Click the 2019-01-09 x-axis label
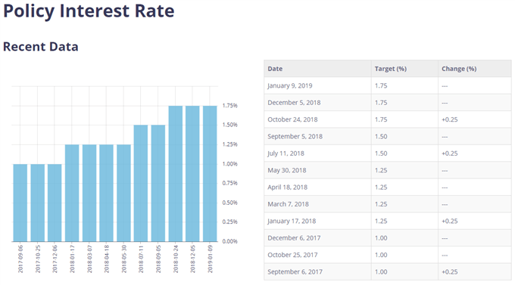Viewport: 515px width, 285px height. pyautogui.click(x=211, y=259)
